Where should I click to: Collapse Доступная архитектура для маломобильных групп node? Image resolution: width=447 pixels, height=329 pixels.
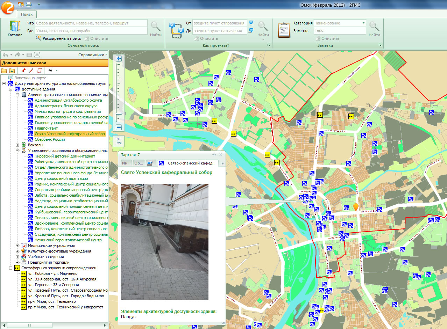coord(4,84)
